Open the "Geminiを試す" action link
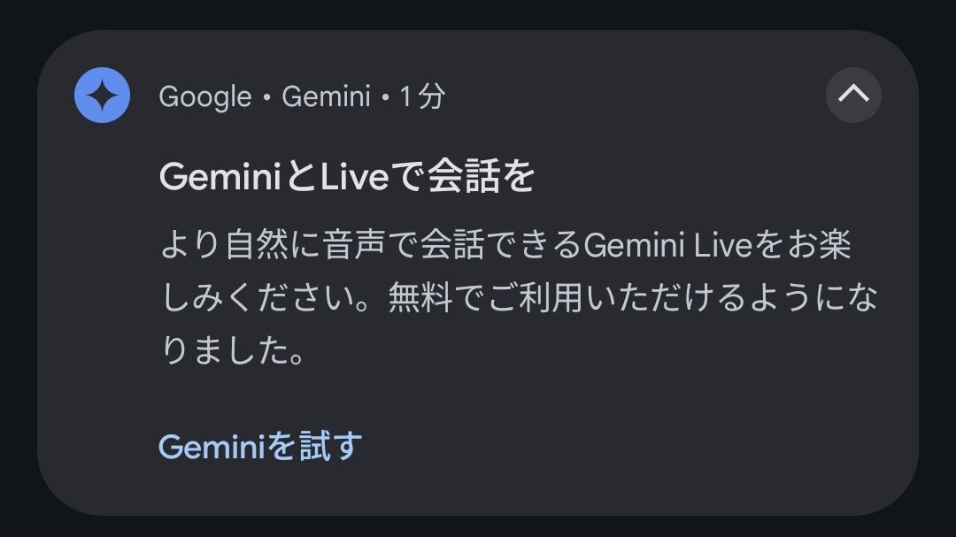The image size is (956, 537). 260,446
